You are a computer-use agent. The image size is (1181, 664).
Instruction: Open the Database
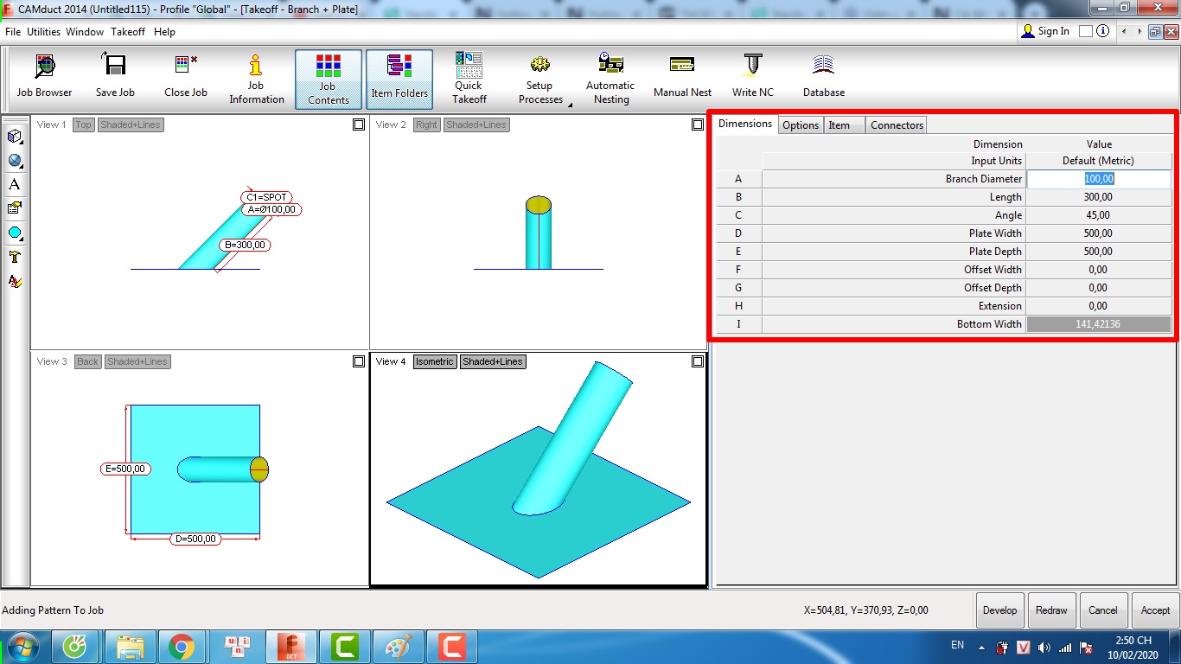824,78
